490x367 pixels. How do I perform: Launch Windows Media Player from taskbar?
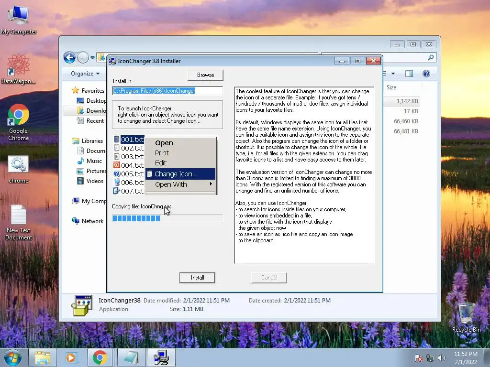[x=71, y=357]
